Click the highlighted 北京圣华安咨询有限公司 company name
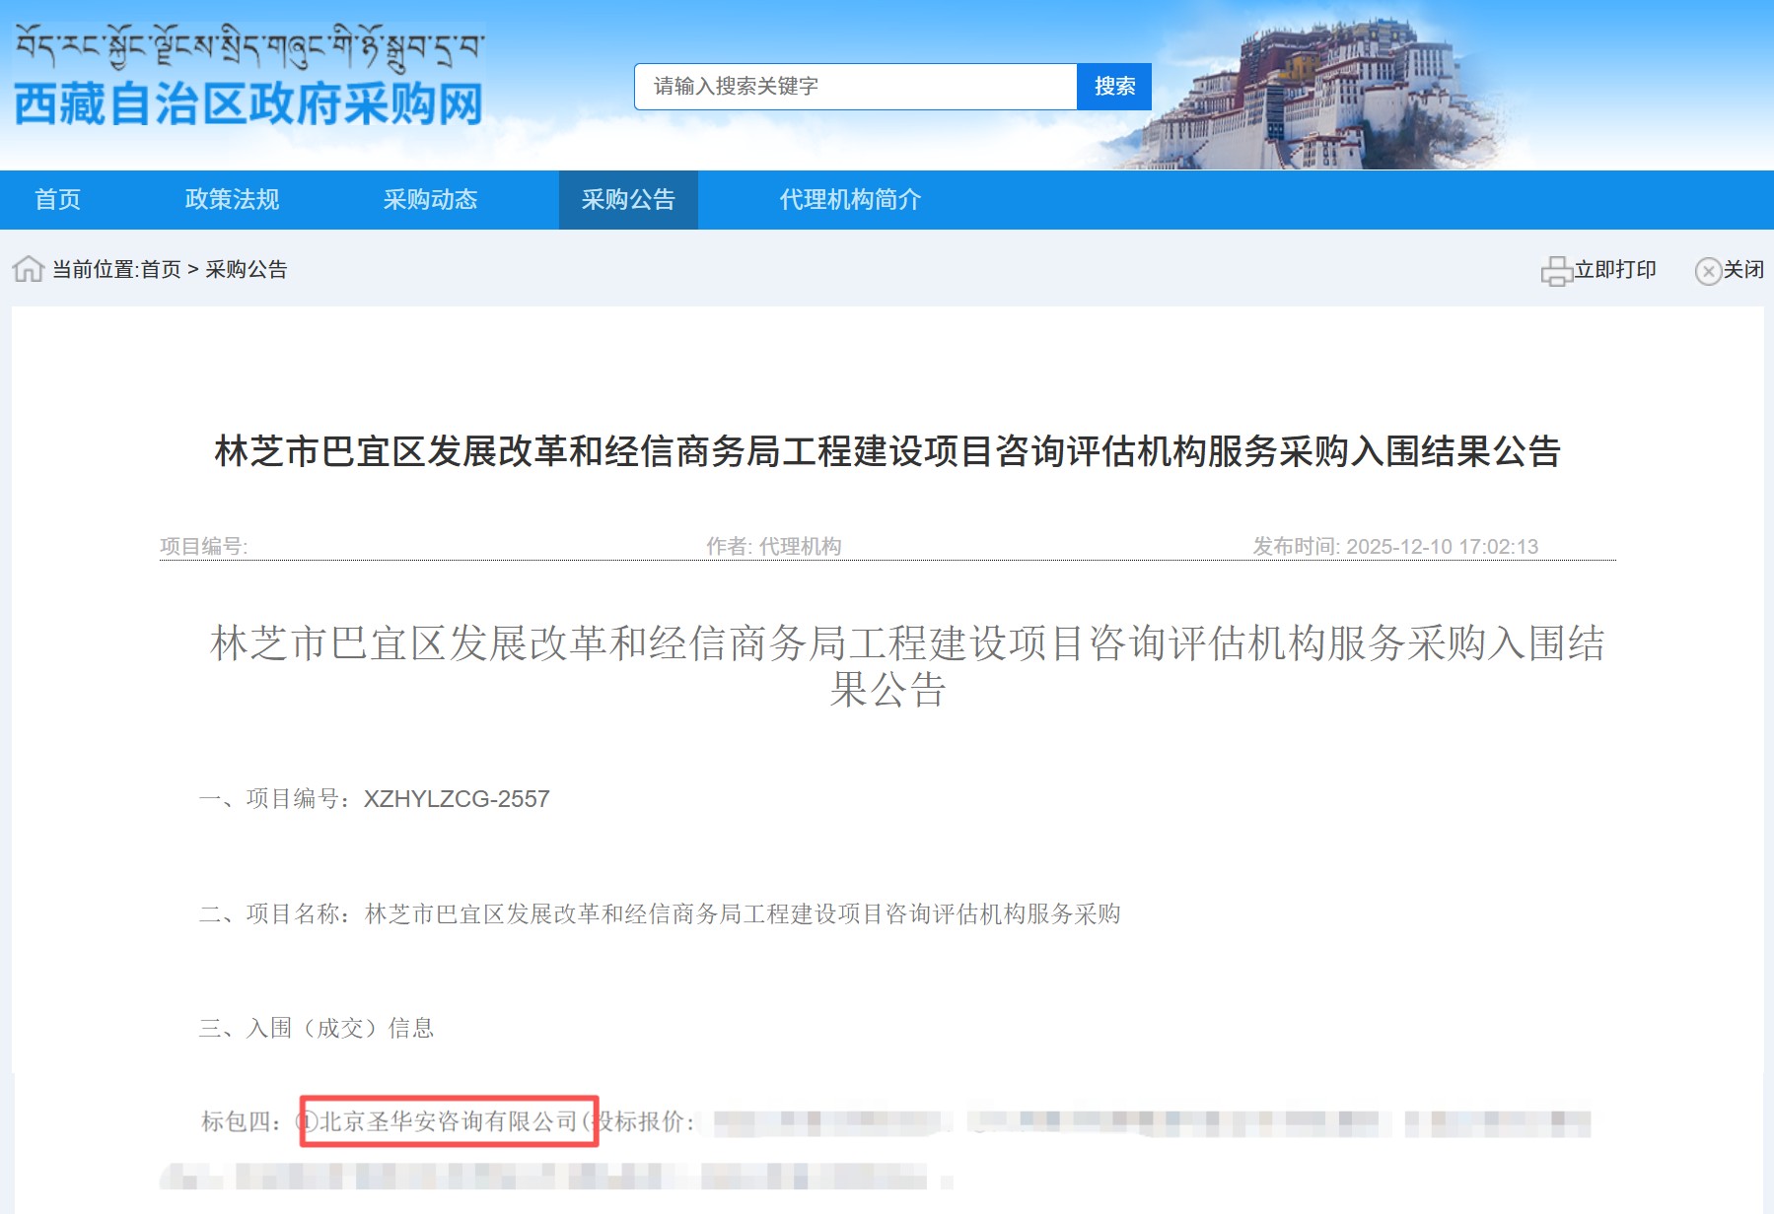 pyautogui.click(x=449, y=1121)
